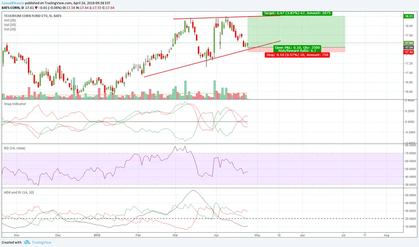Click the 17.64 current price tag on axis
Image resolution: width=419 pixels, height=247 pixels.
click(x=409, y=43)
